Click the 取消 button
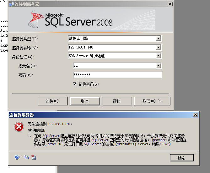 click(x=85, y=101)
